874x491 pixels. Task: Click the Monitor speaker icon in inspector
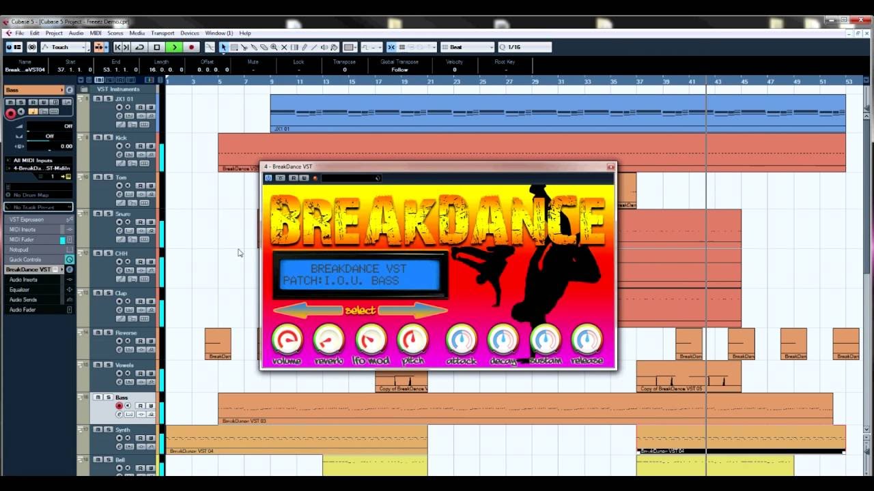pyautogui.click(x=21, y=112)
